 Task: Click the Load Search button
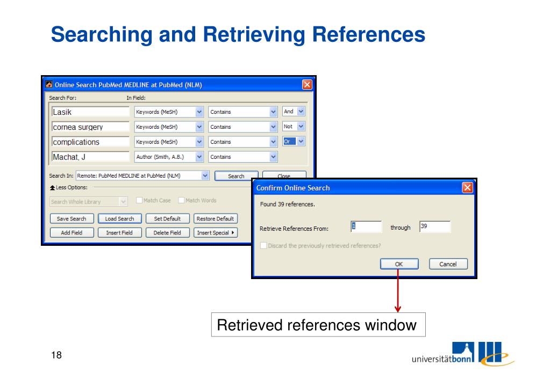click(x=119, y=218)
